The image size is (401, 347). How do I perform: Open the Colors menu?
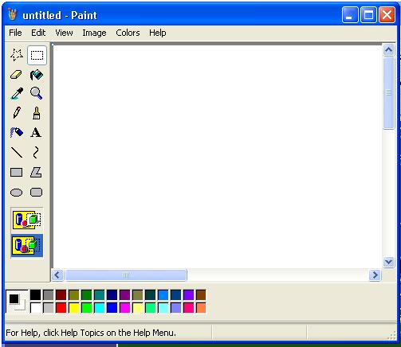coord(128,33)
